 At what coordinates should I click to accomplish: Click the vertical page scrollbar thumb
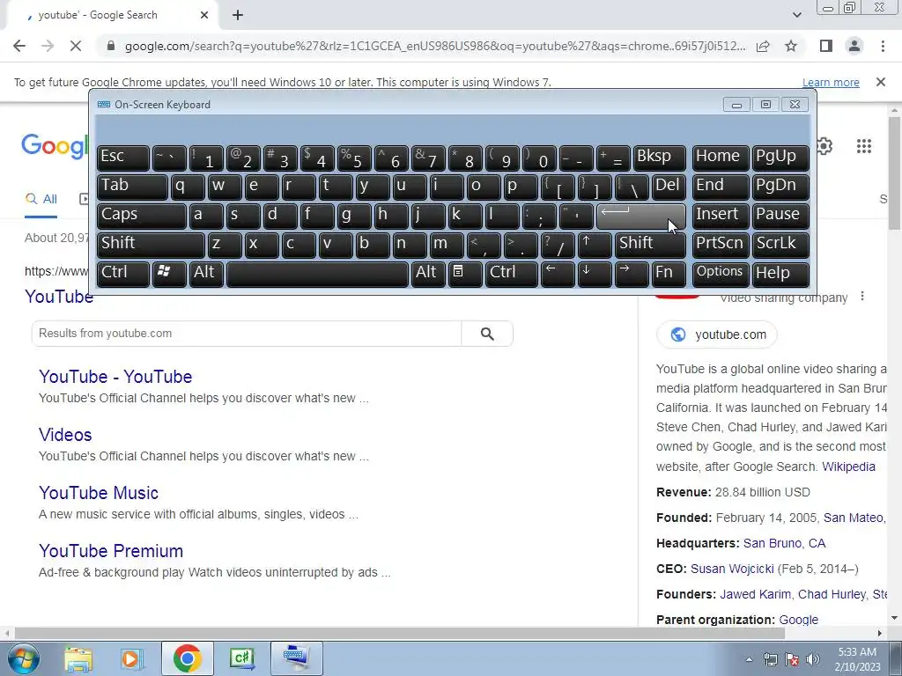[x=894, y=173]
